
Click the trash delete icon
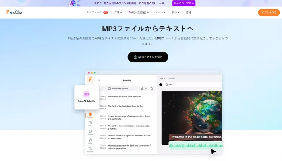point(151,89)
